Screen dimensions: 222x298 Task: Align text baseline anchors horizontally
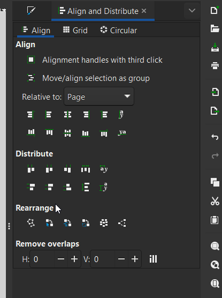(122, 115)
